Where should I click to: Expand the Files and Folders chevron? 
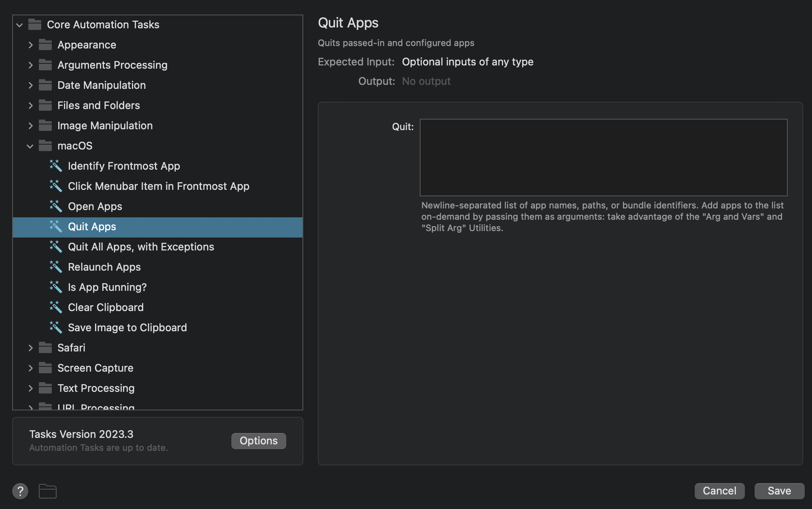click(x=30, y=105)
